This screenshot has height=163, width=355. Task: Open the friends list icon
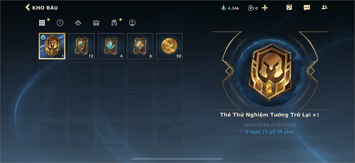(325, 7)
